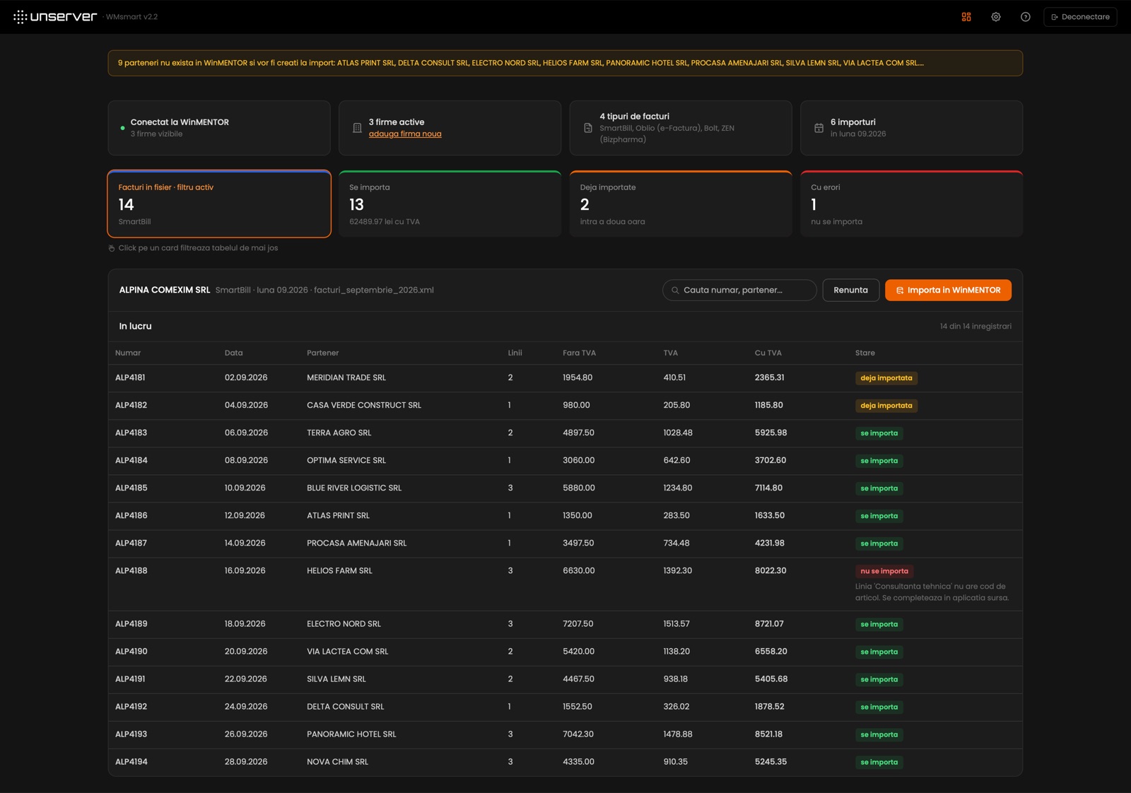1131x793 pixels.
Task: Click the hand icon beside the filter hint
Action: pyautogui.click(x=112, y=248)
